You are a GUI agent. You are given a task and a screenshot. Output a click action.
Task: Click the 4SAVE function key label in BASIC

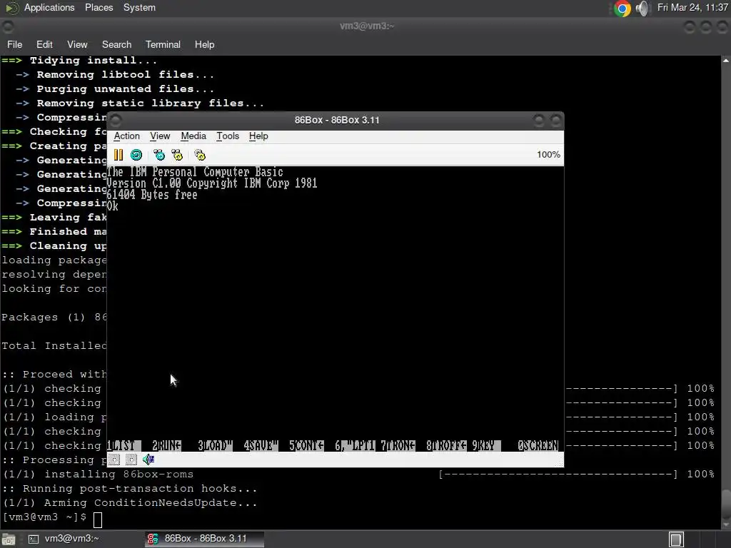[x=261, y=446]
